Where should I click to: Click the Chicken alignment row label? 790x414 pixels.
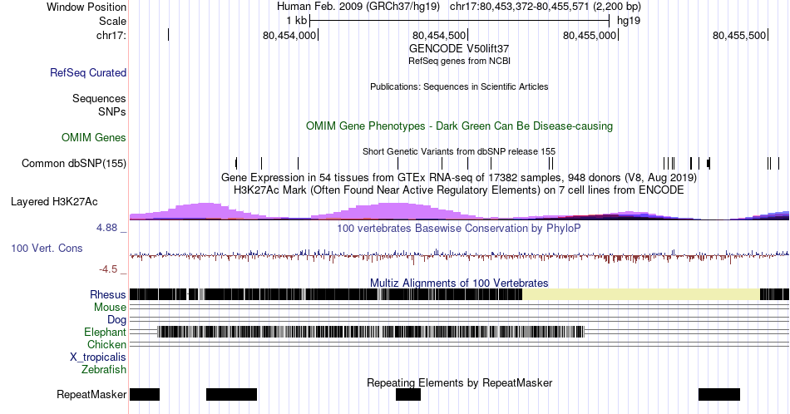tap(106, 344)
